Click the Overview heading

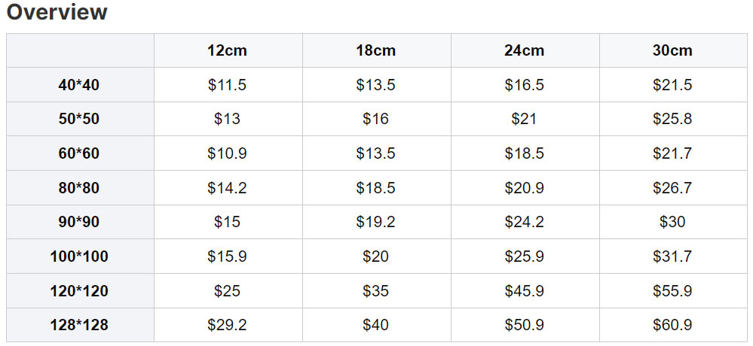click(57, 12)
